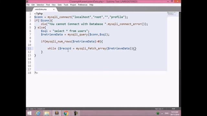Open the Windows Start button
The width and height of the screenshot is (207, 116).
point(29,113)
